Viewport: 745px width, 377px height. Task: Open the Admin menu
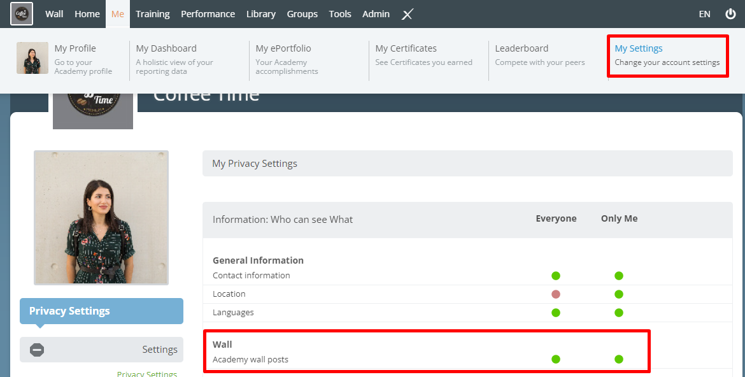point(376,14)
